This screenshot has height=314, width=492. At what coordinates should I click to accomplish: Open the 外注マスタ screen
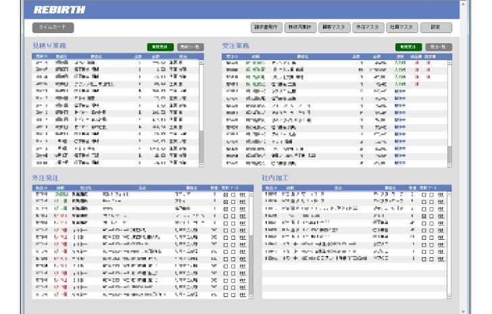click(368, 28)
